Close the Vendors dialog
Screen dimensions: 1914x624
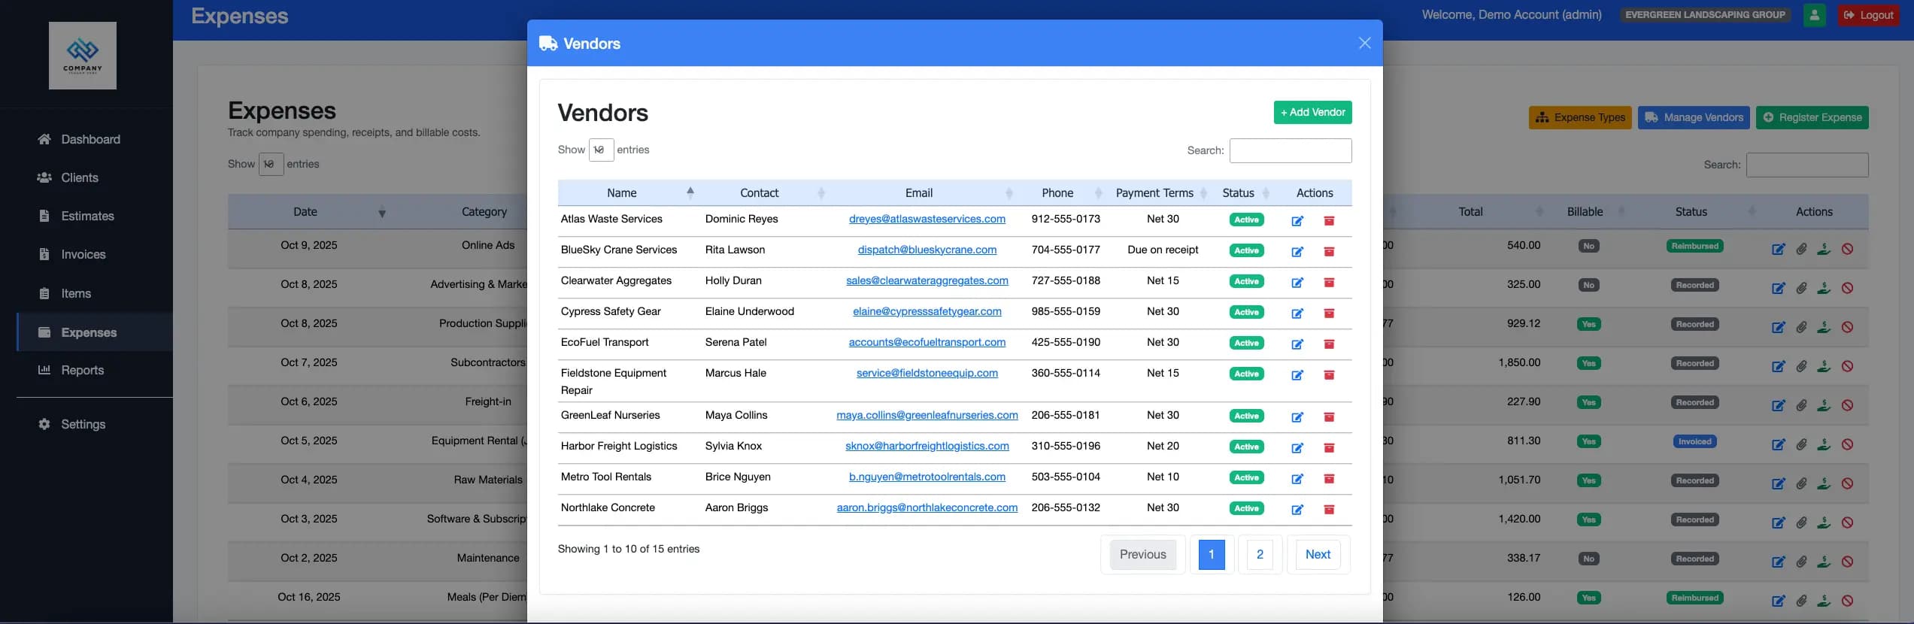coord(1364,43)
